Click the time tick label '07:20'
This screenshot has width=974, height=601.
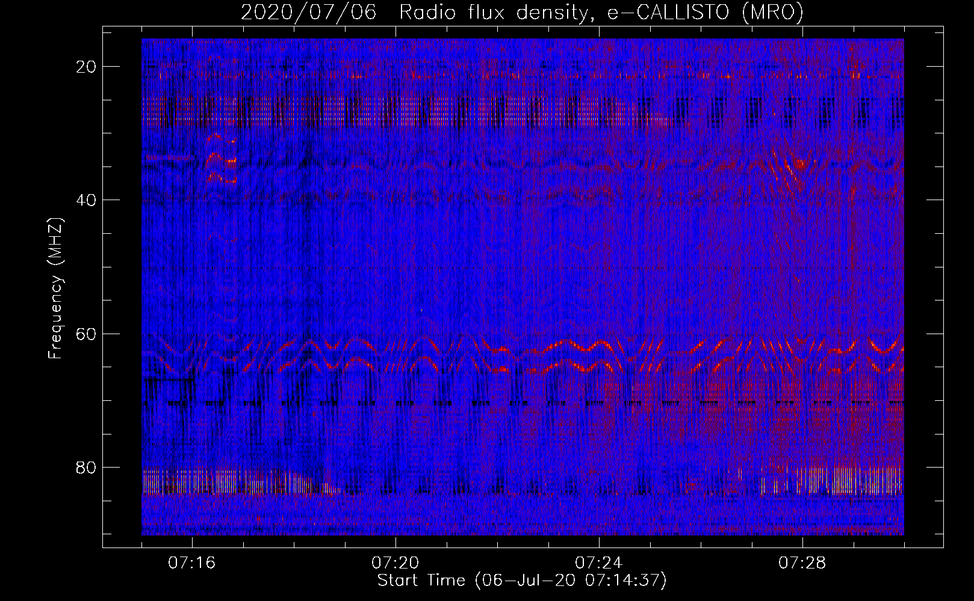(x=395, y=563)
